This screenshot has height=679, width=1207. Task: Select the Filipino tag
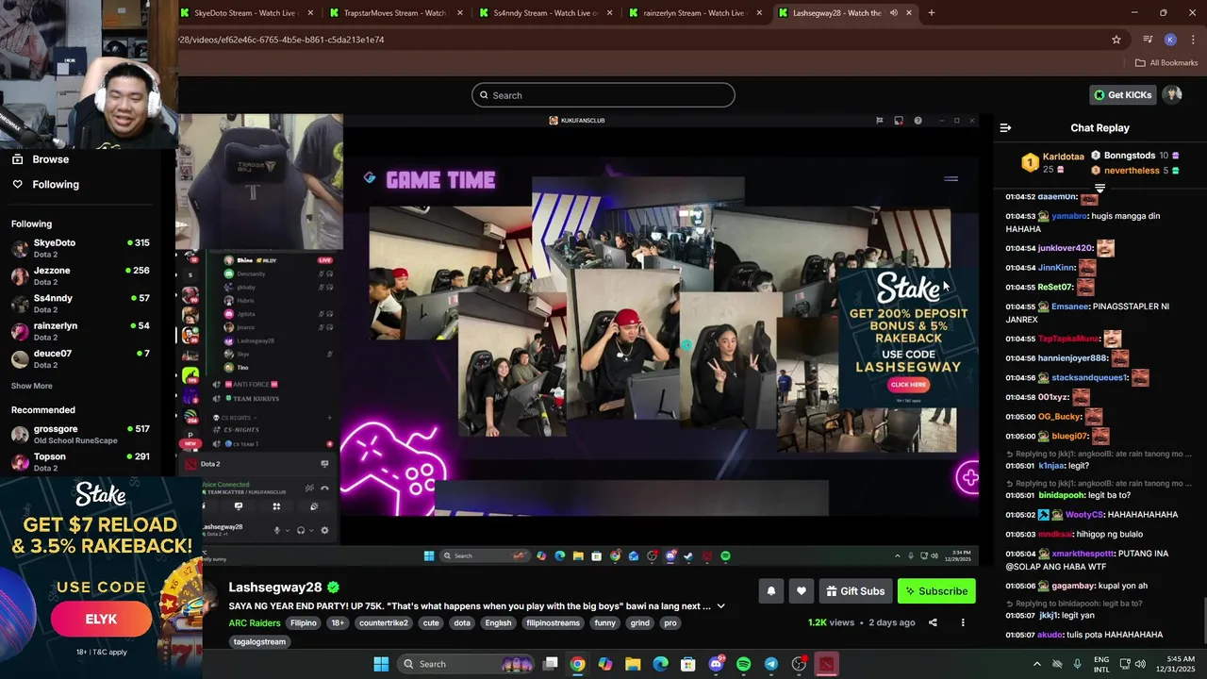pyautogui.click(x=304, y=623)
